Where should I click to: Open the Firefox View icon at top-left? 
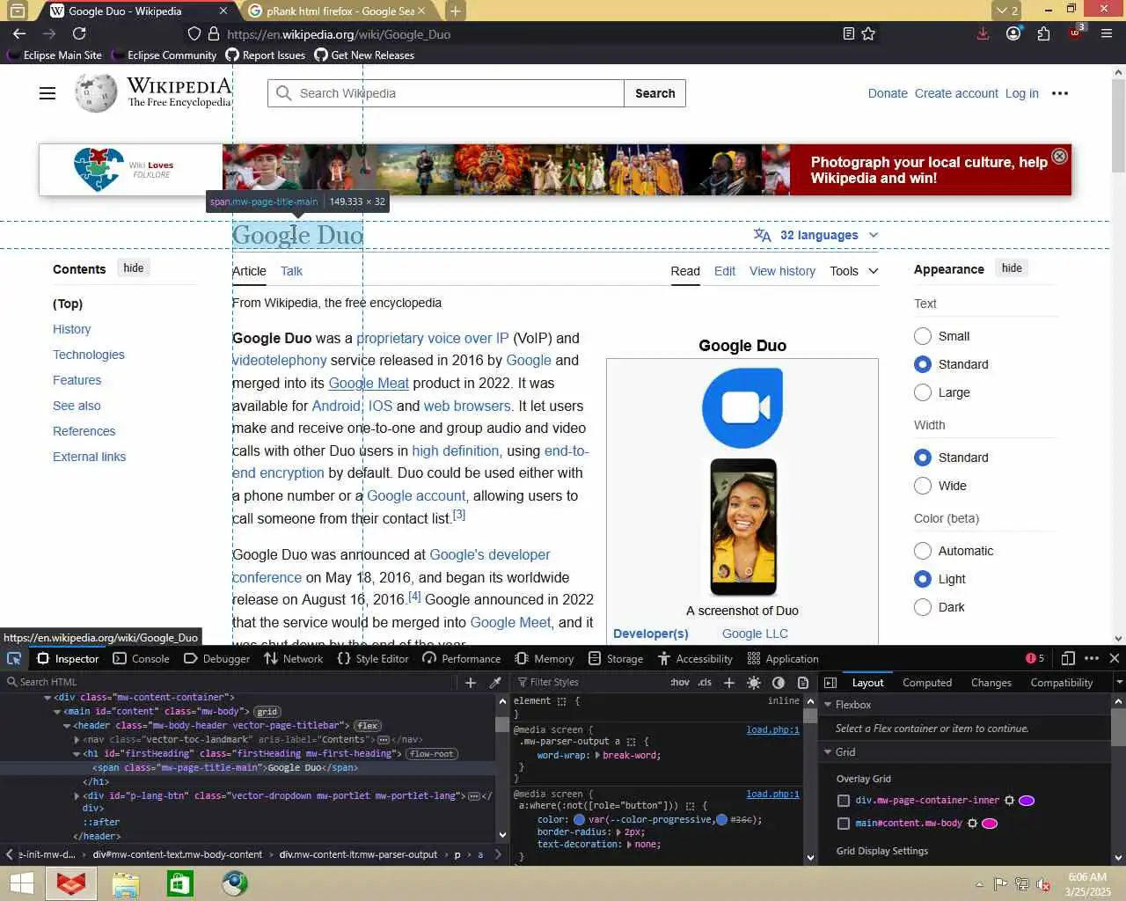(17, 11)
